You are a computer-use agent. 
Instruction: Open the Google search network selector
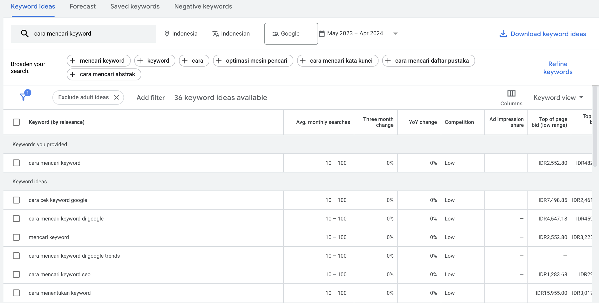(x=291, y=33)
